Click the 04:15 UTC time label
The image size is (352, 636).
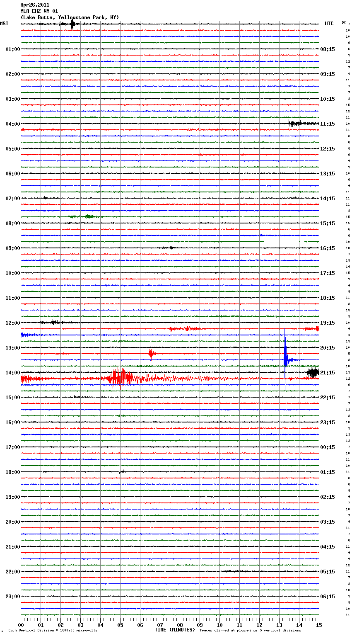click(x=328, y=547)
